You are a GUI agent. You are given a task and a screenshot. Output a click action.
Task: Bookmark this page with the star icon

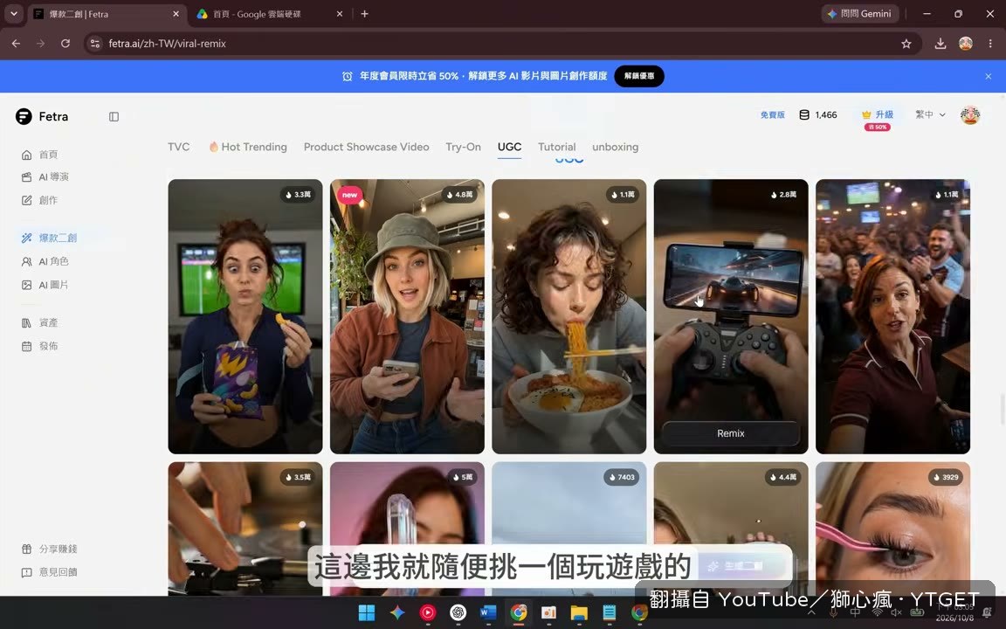click(906, 44)
